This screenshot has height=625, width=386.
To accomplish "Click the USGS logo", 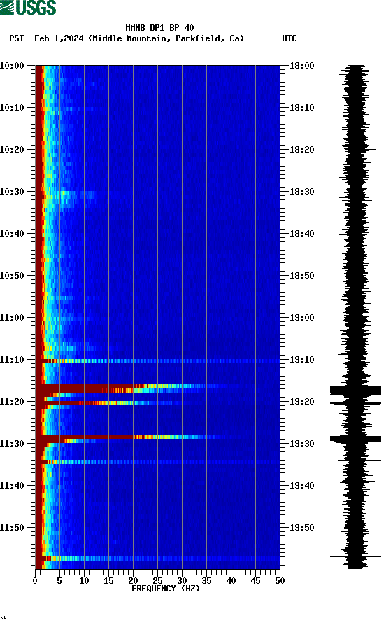I will (28, 7).
